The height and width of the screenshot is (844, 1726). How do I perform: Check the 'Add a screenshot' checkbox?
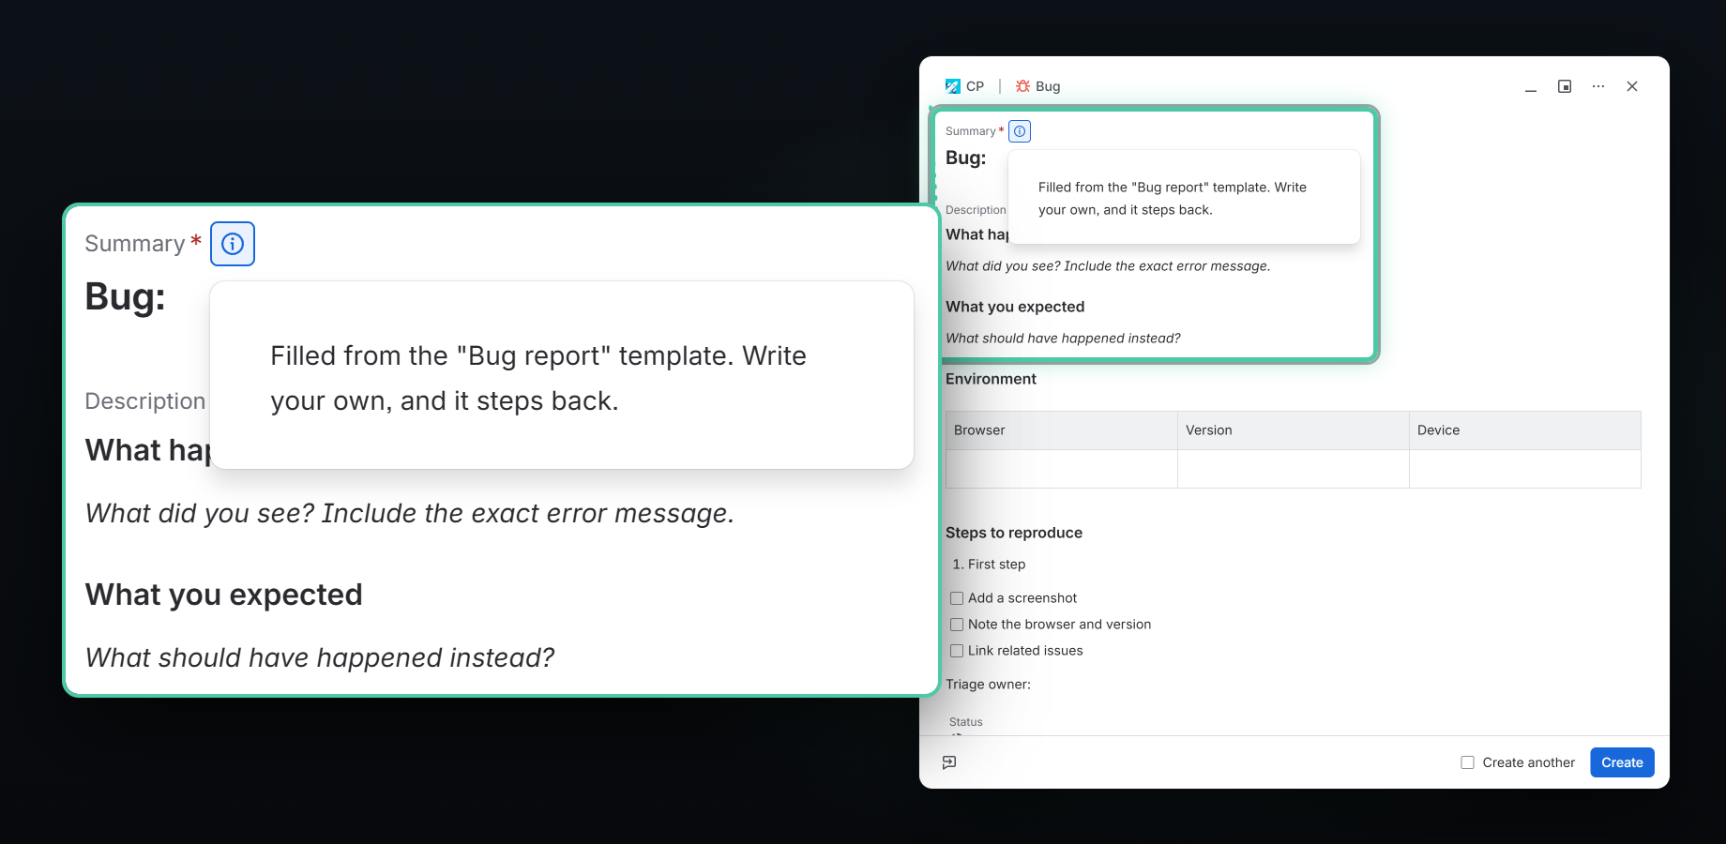pos(957,598)
